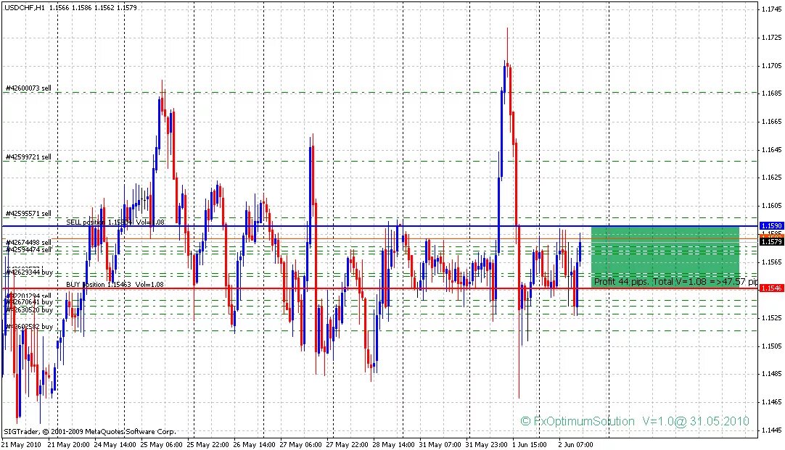Screen dimensions: 785x450
Task: Click price scale value 1.1505
Action: pyautogui.click(x=771, y=346)
